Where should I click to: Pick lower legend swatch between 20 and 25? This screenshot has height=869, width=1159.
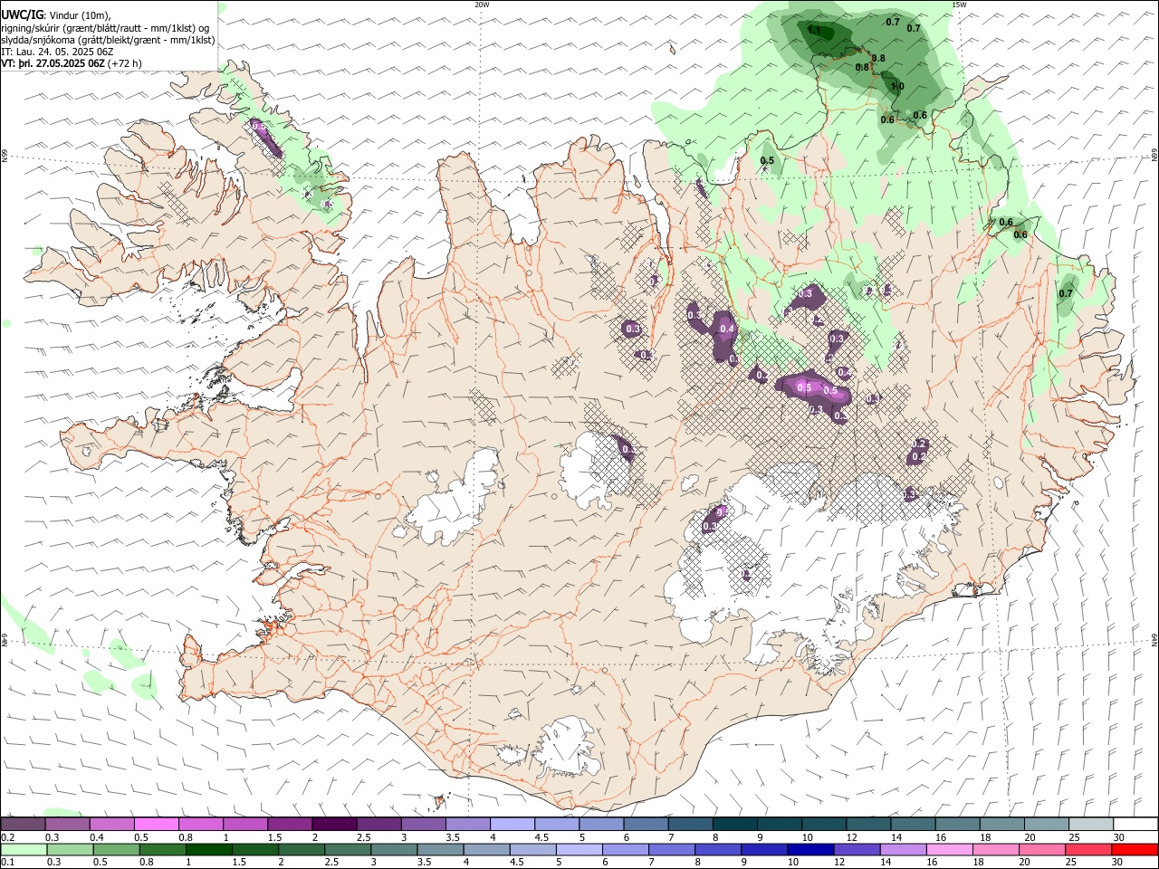(x=1040, y=850)
